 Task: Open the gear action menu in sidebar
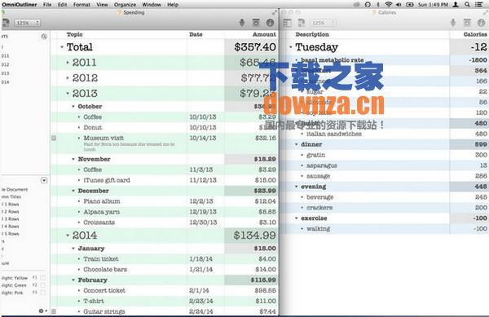42,310
